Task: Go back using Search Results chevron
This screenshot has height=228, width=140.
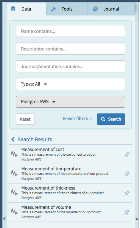Action: 13,139
